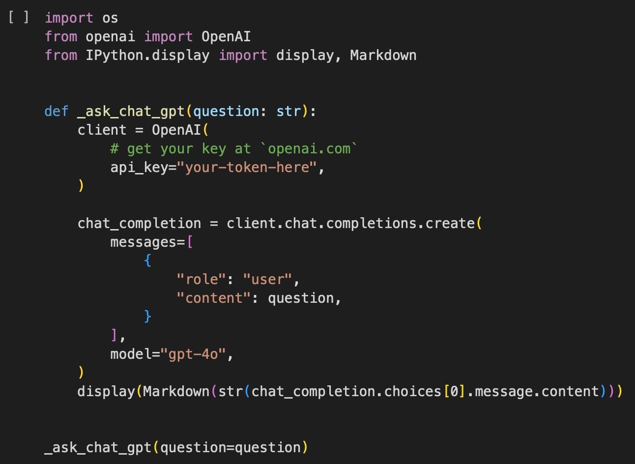This screenshot has height=464, width=635.
Task: Click 'client = OpenAI(' line
Action: click(x=143, y=130)
